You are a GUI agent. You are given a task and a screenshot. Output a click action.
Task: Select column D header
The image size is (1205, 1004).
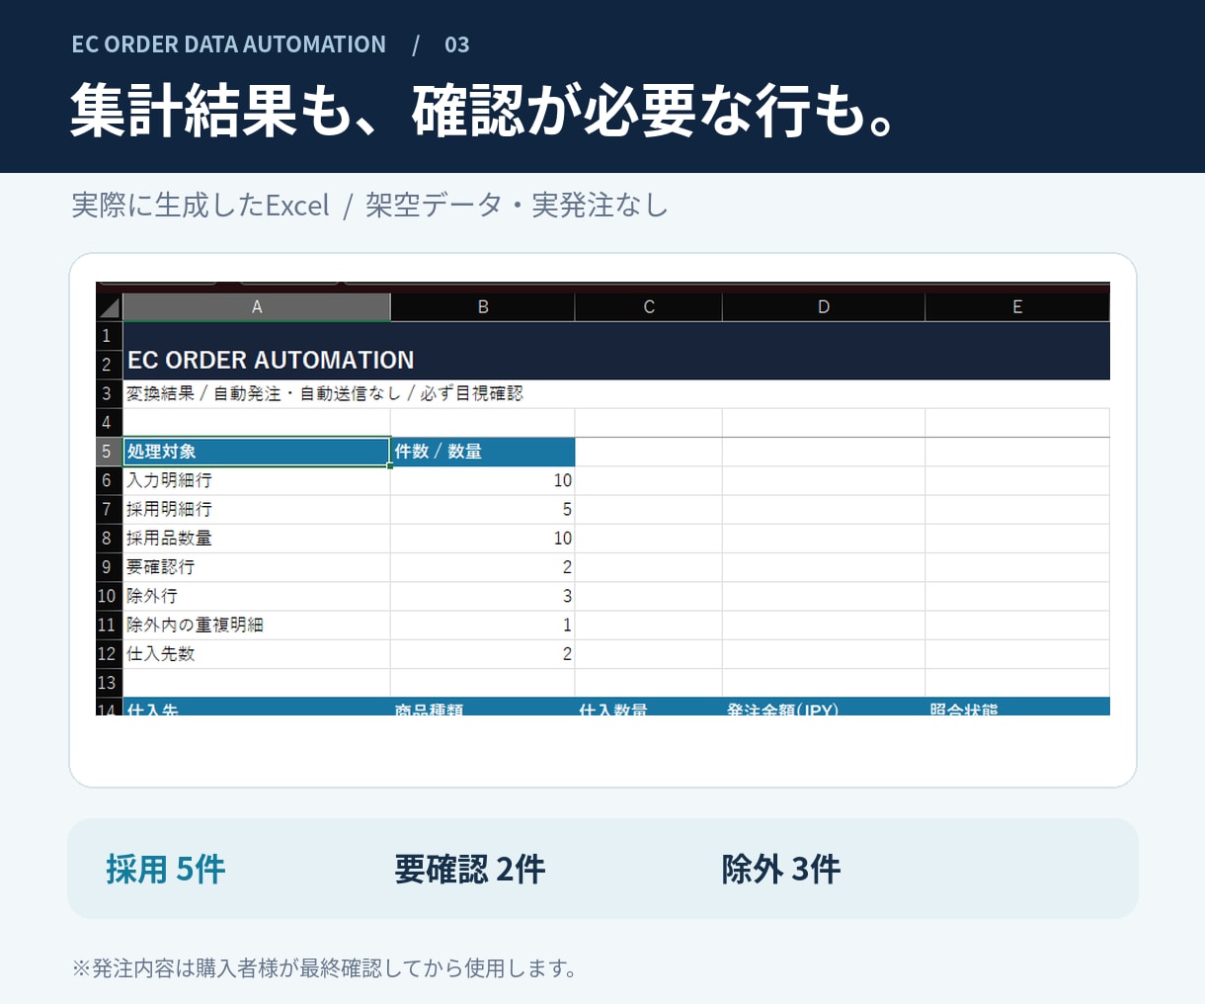tap(824, 307)
